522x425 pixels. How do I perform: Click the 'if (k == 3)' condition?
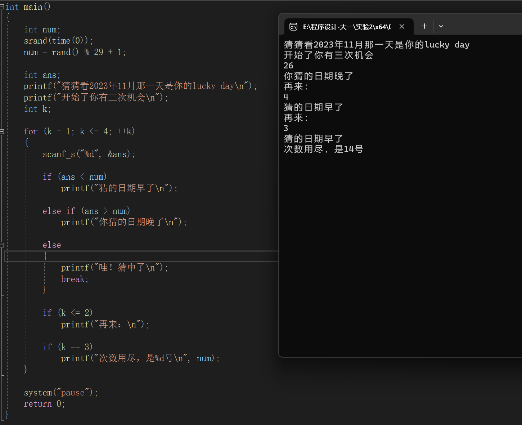point(68,347)
